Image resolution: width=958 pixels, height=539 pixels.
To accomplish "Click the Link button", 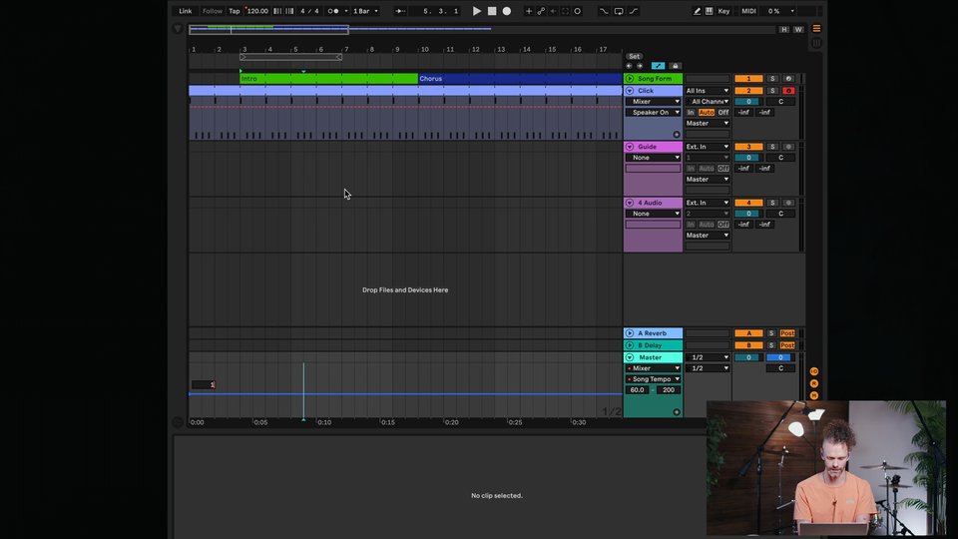I will (x=186, y=11).
